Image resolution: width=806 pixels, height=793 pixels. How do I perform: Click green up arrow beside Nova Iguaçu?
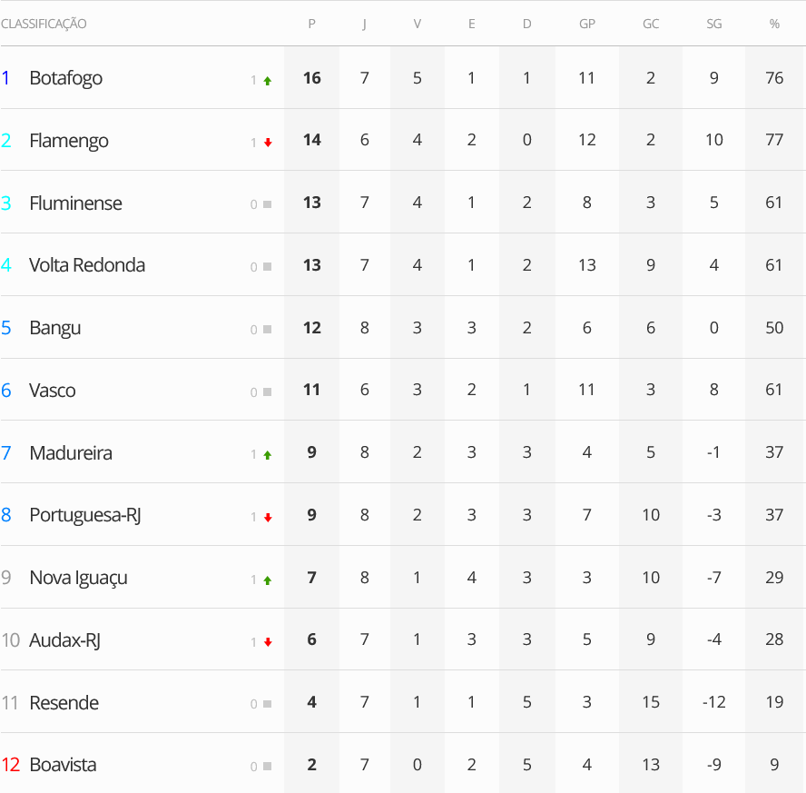[267, 580]
